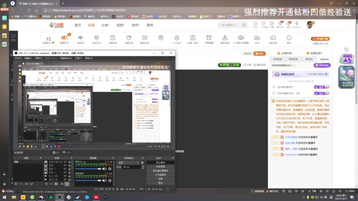The image size is (358, 201).
Task: Click the sailboat icon in Douyu toolbar
Action: 225,38
